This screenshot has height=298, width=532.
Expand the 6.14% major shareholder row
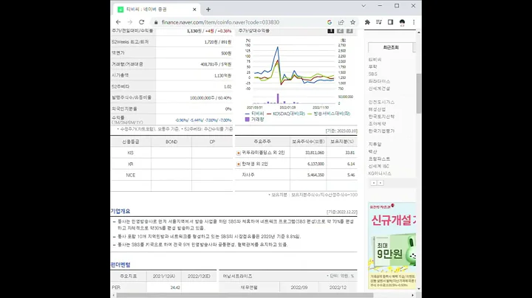[239, 164]
